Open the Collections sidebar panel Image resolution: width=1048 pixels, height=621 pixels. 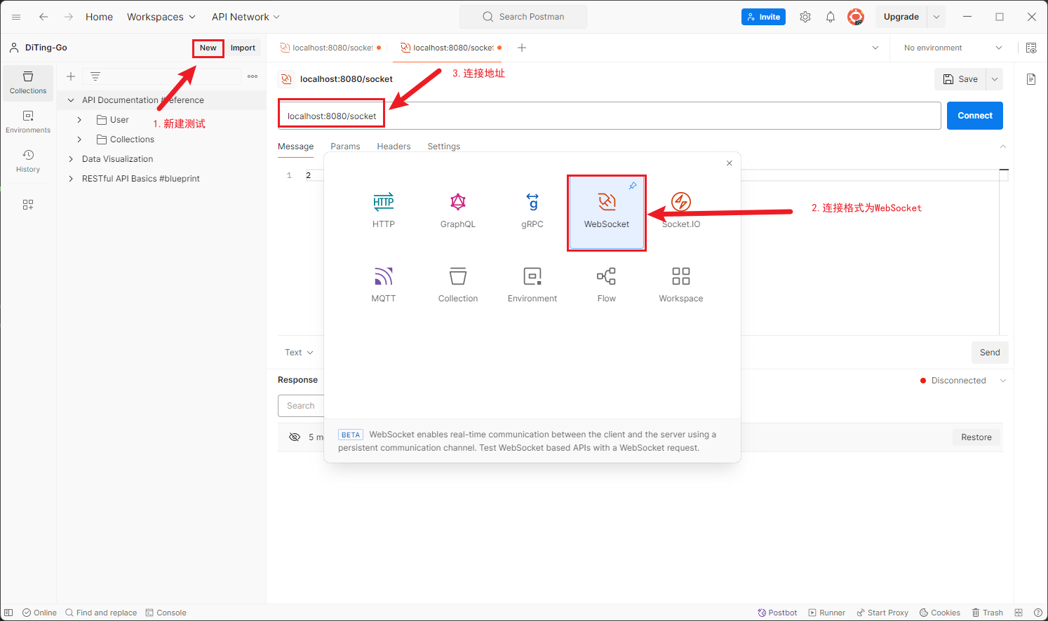point(28,83)
